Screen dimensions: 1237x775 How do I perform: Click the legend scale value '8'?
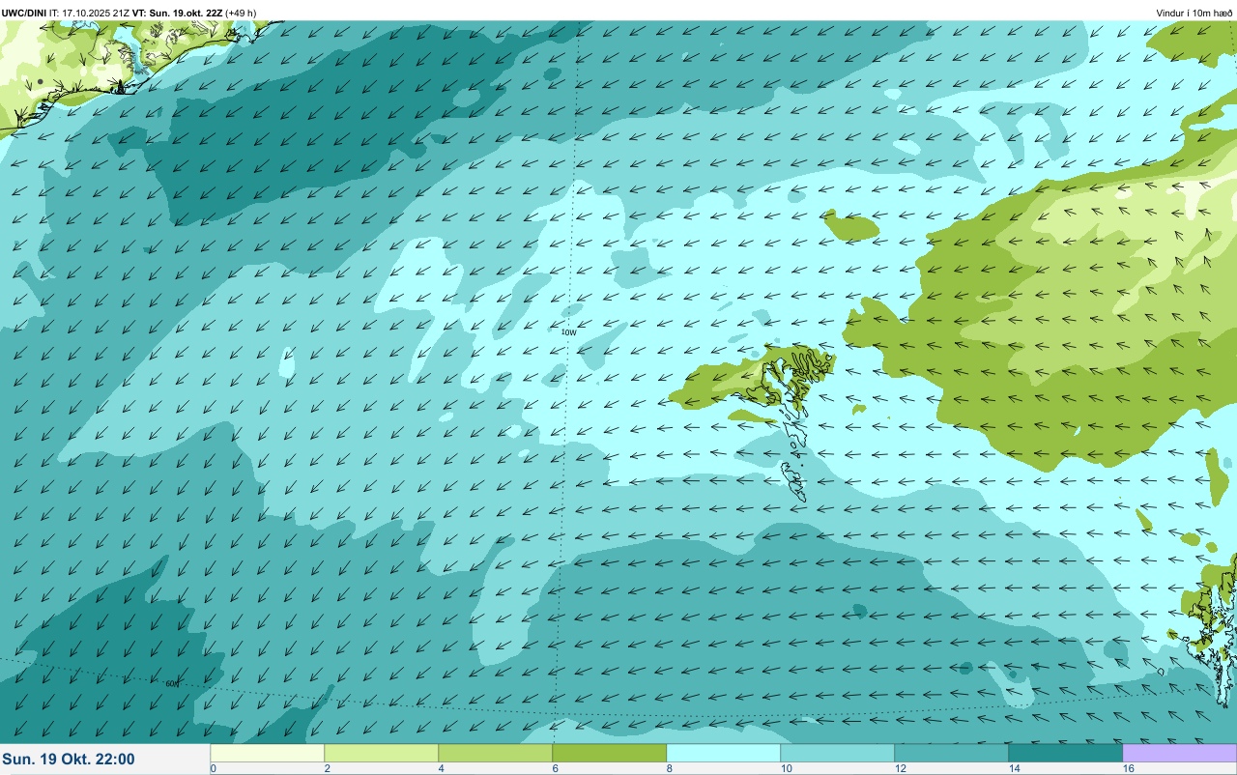670,768
